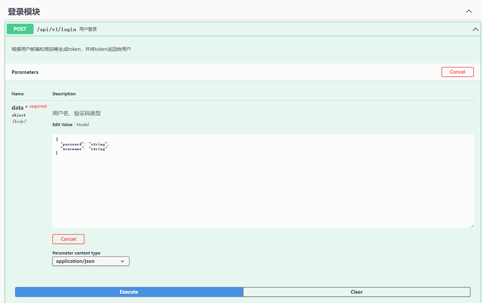Collapse the 登录模块 section chevron
Image resolution: width=483 pixels, height=303 pixels.
point(469,11)
